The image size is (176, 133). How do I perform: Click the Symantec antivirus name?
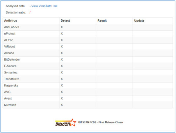11,73
